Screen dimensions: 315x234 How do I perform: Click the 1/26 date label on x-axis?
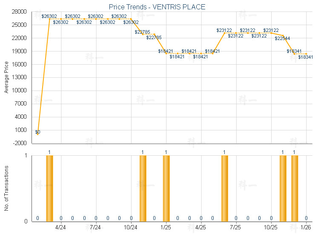click(306, 228)
